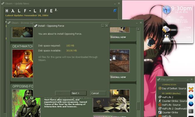Select Day of Defeat: Source in Play games
This screenshot has height=117, width=195.
[x=174, y=89]
